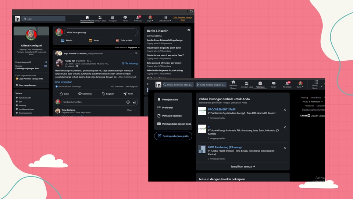
Task: View Pengunjung profil count
Action: (x=31, y=62)
